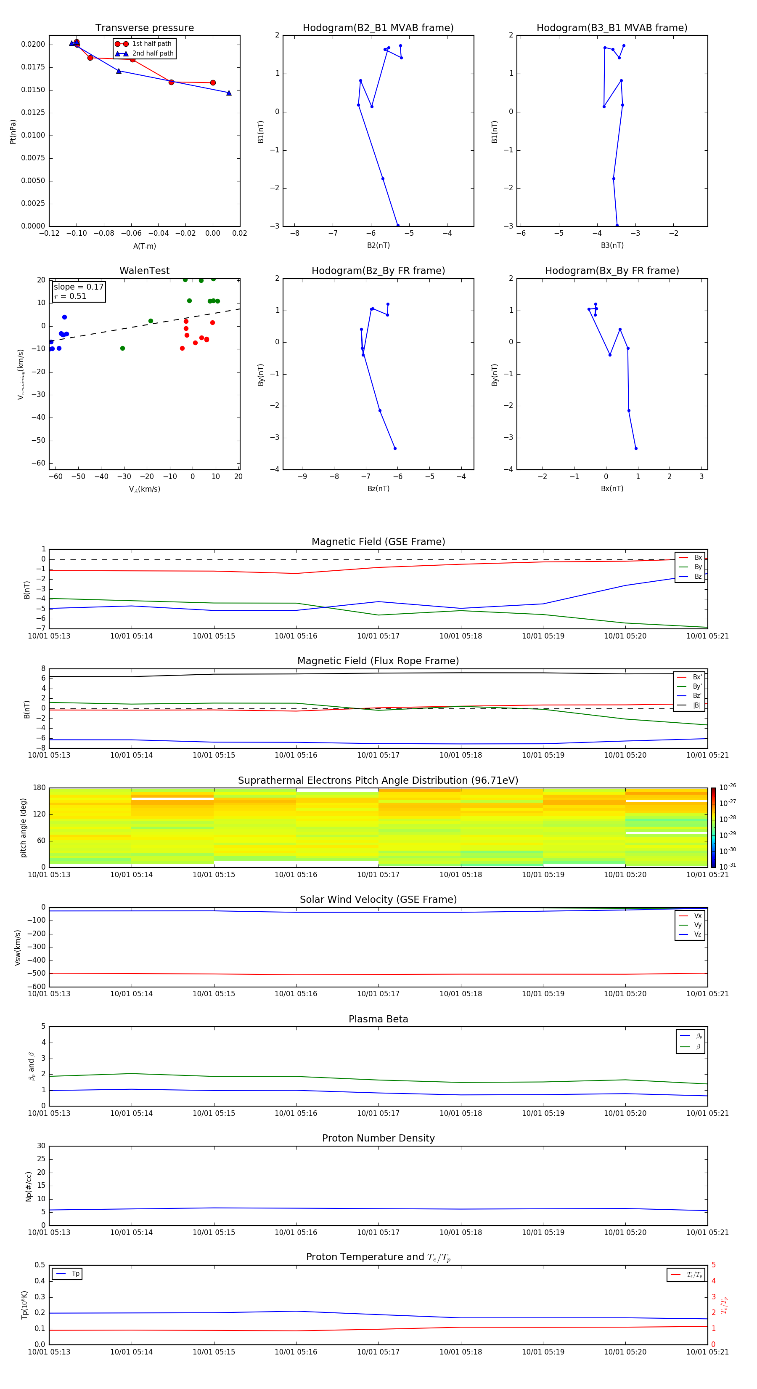
Task: Click the 'Bx(nT)' x-axis label
Action: pos(612,489)
